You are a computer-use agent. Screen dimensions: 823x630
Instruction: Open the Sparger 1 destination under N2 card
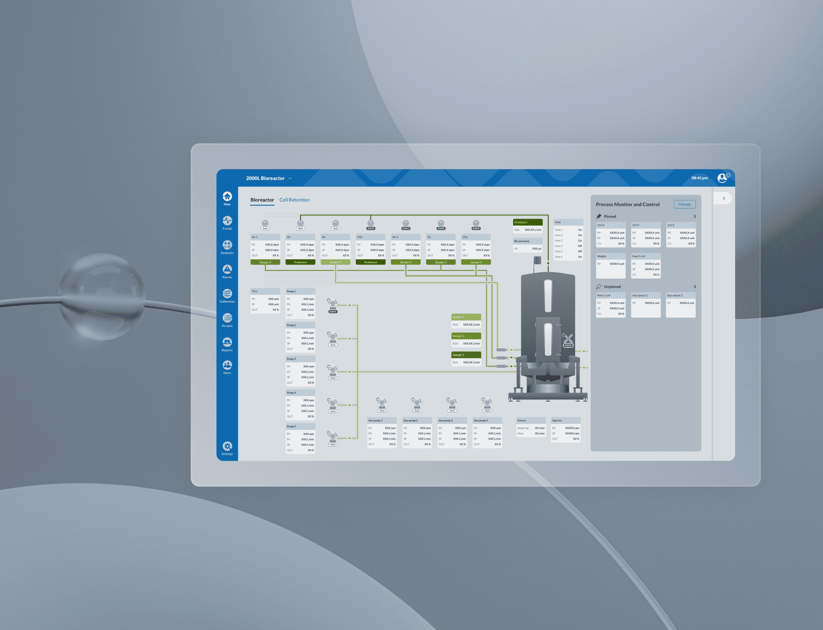click(x=335, y=262)
